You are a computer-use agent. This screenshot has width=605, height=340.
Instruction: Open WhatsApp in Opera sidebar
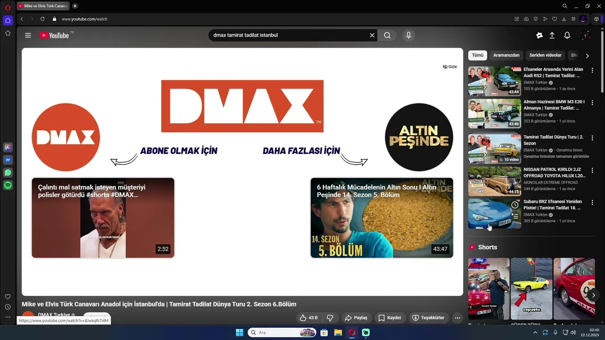point(8,173)
